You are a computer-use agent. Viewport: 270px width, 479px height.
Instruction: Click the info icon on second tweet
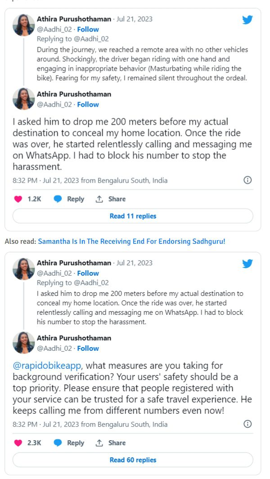(247, 424)
